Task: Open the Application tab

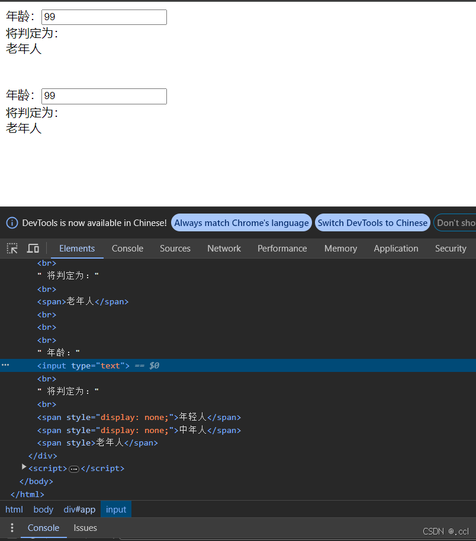Action: (396, 249)
